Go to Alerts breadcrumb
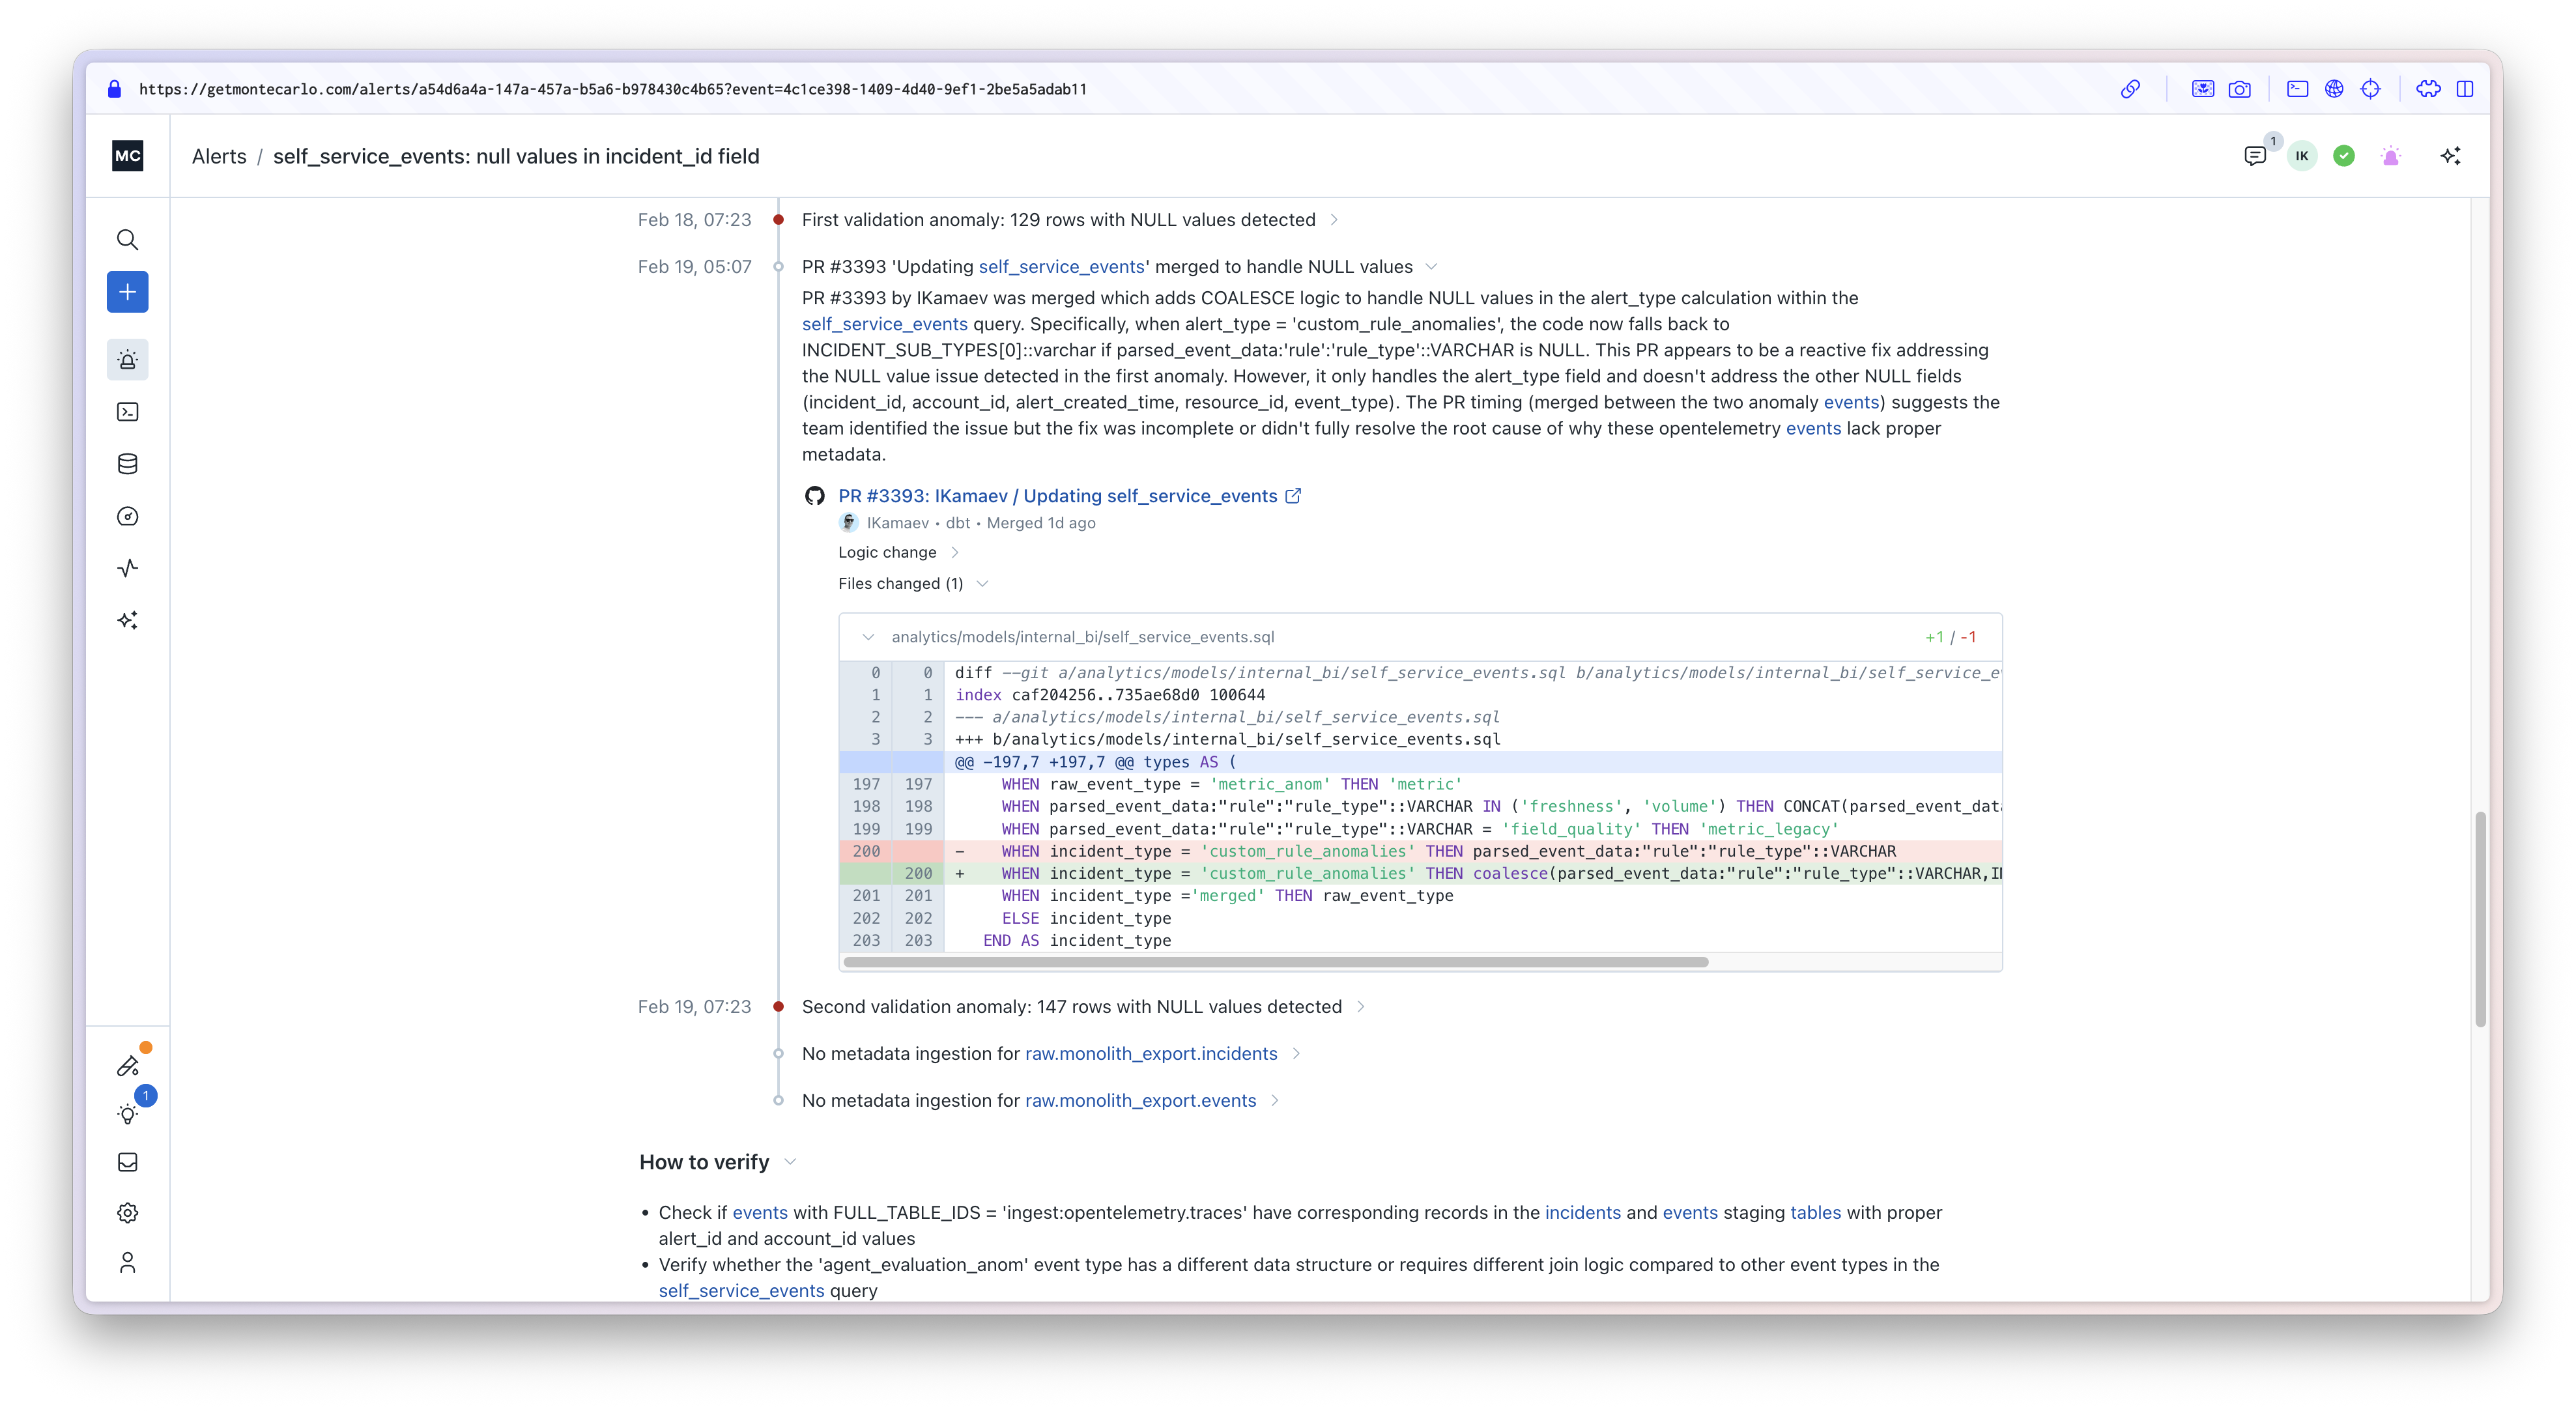2576x1411 pixels. 219,156
